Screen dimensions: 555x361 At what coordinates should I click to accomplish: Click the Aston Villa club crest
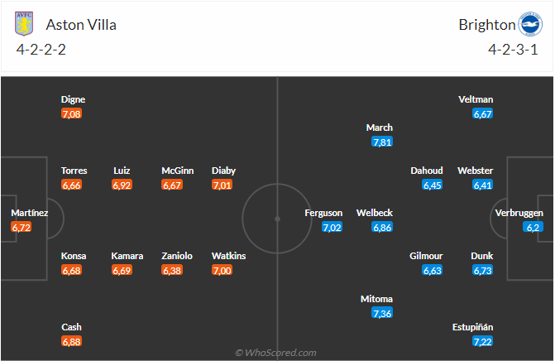[25, 23]
